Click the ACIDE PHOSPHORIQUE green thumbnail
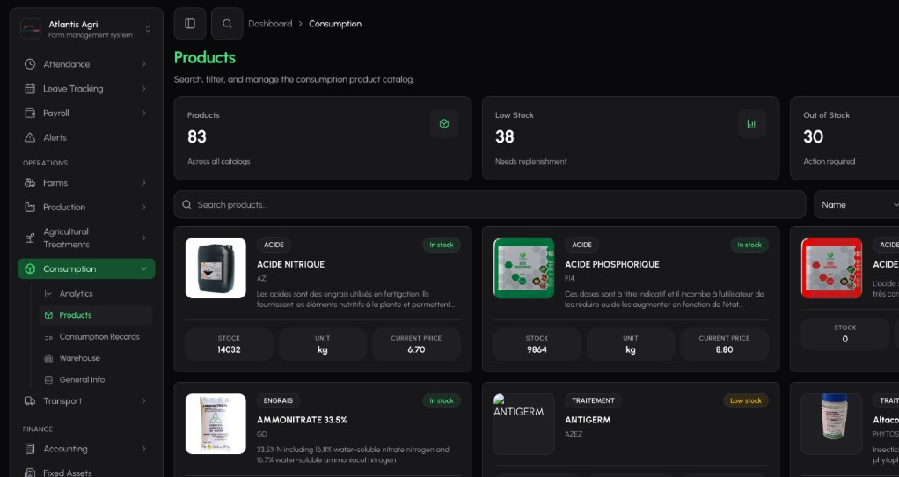Viewport: 899px width, 477px height. 524,268
